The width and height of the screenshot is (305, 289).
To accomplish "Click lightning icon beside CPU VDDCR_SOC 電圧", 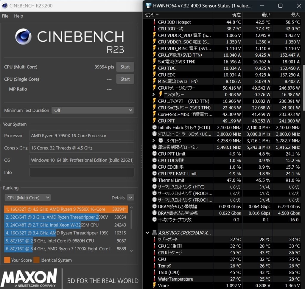I will tap(155, 42).
